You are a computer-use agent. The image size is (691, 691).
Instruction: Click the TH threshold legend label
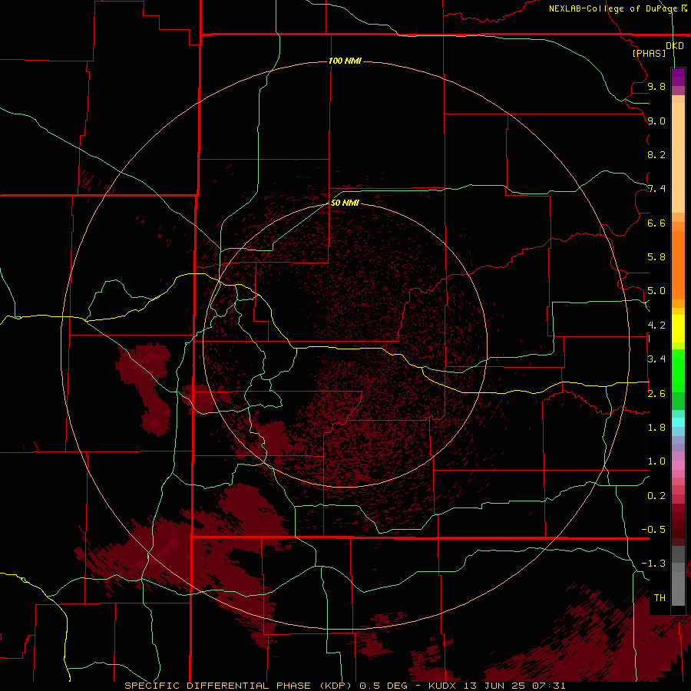point(660,597)
